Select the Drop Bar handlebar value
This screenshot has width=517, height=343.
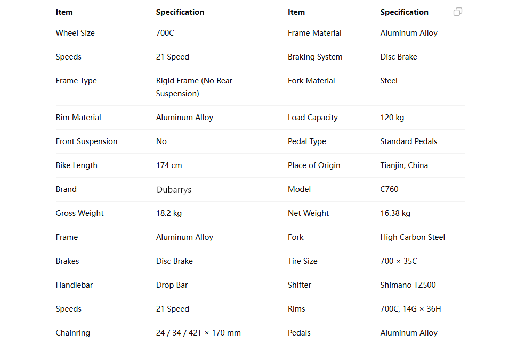[x=172, y=285]
